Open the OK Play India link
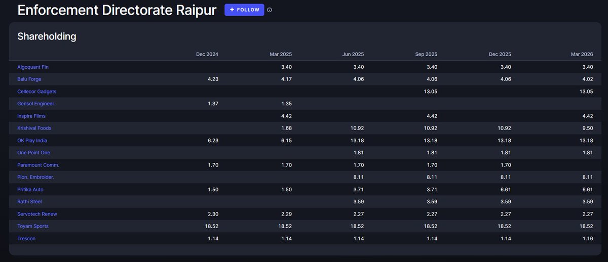608x262 pixels. click(x=32, y=140)
